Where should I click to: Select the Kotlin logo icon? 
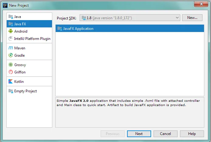tap(11, 81)
